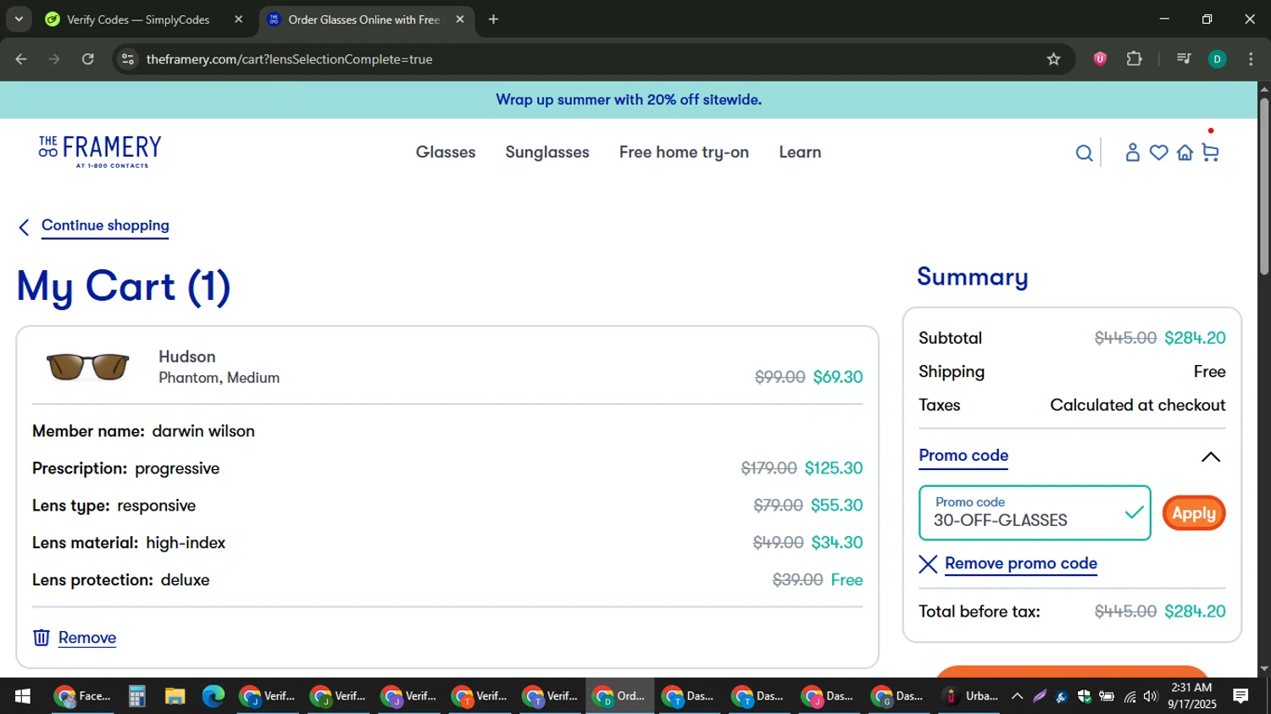Open the Face... Chrome taskbar window

[x=82, y=696]
